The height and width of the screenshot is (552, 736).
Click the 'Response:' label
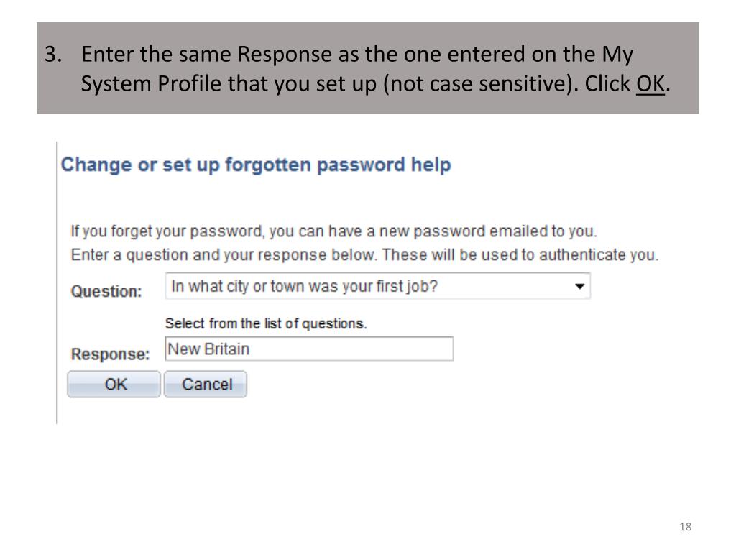(110, 354)
